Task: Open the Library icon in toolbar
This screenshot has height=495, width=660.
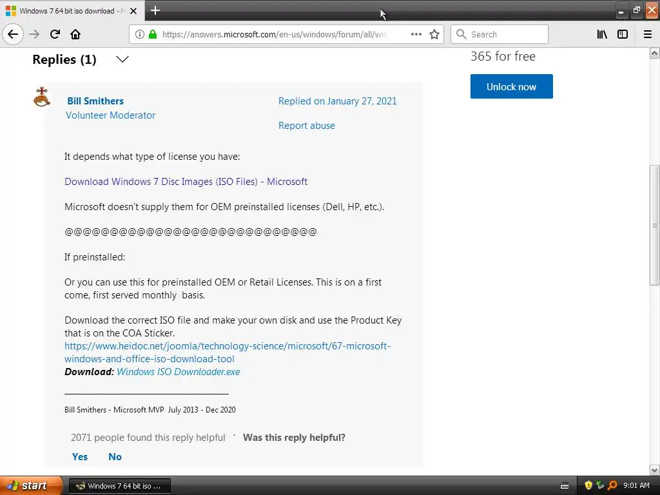Action: point(602,34)
